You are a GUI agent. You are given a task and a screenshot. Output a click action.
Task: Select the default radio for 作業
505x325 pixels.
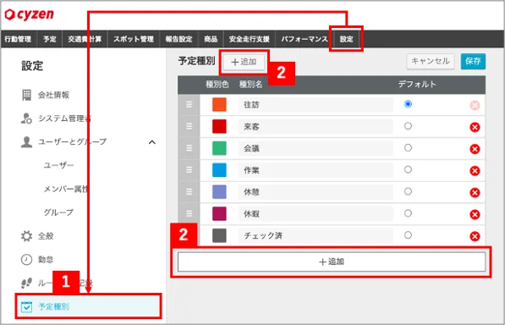click(x=408, y=169)
